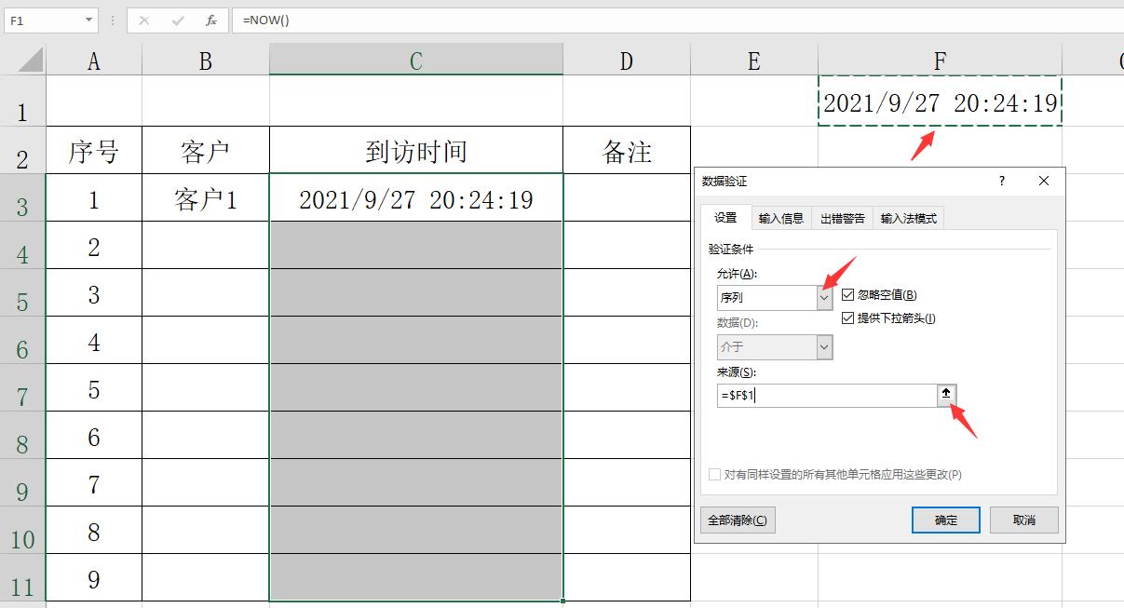The image size is (1124, 608).
Task: Click the three-dot separator icon after the Name Box
Action: pos(111,20)
